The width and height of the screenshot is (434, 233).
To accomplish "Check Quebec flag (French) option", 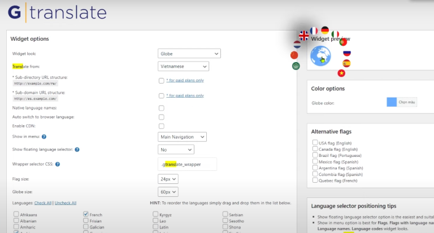I will click(315, 180).
